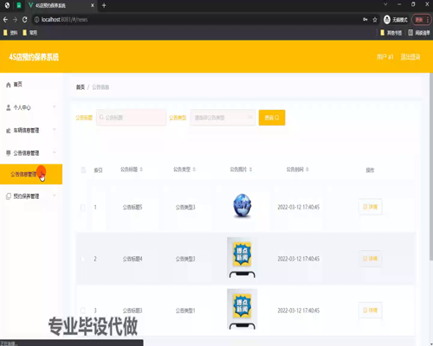
Task: Sort by 公告图片 column arrows
Action: 250,170
